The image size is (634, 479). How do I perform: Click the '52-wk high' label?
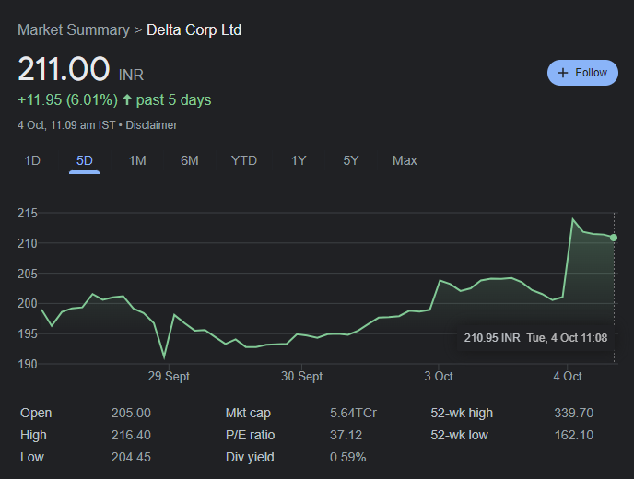click(x=462, y=413)
